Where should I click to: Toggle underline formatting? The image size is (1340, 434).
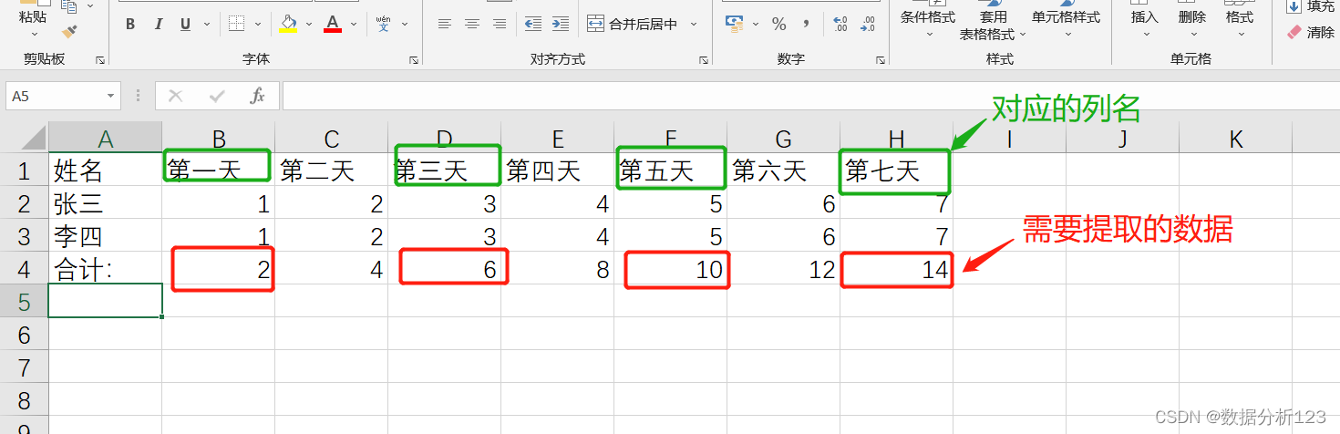click(185, 25)
